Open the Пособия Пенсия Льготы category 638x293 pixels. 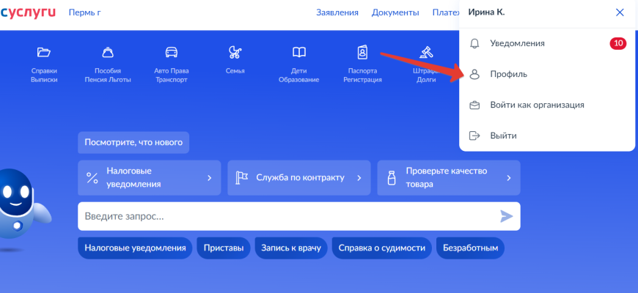(108, 53)
